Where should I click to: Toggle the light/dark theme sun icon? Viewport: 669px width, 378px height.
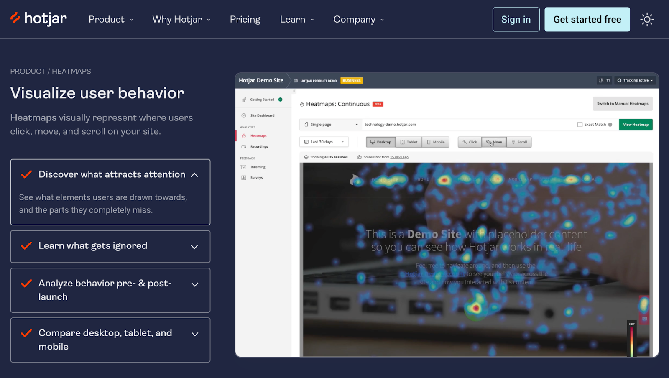click(x=647, y=19)
